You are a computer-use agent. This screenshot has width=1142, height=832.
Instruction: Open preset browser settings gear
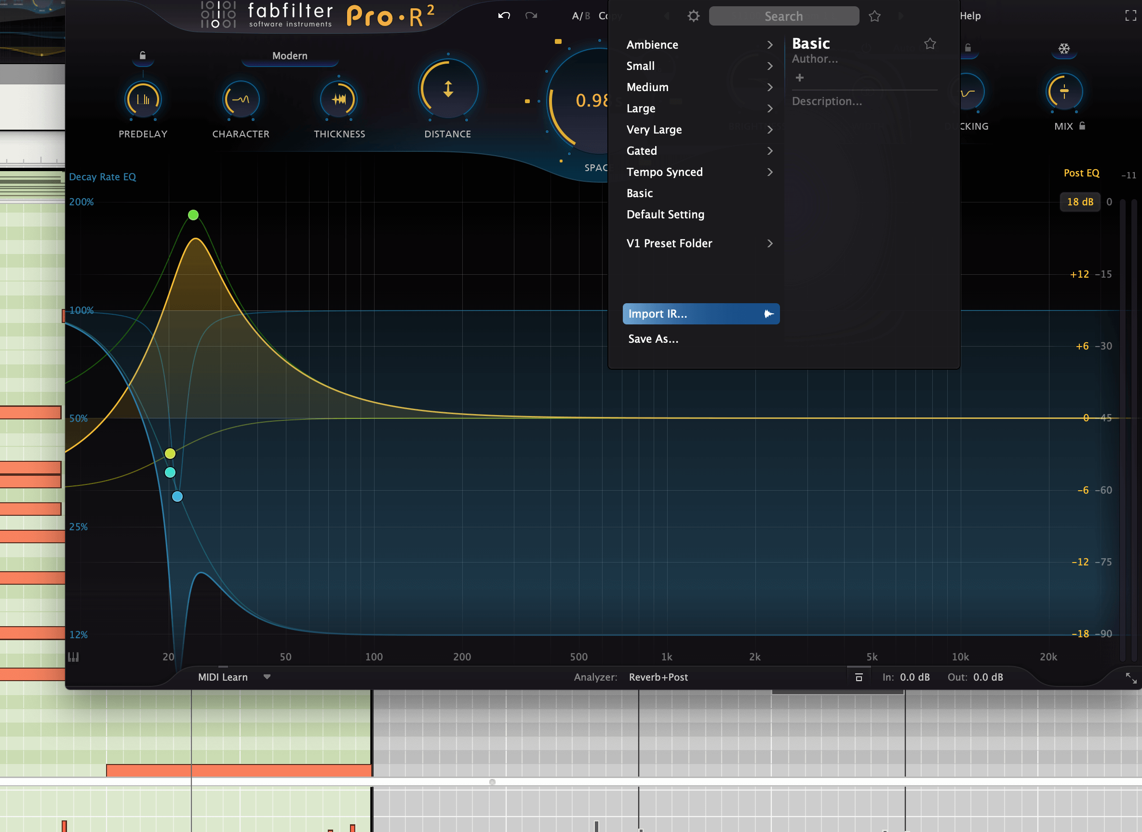point(693,16)
